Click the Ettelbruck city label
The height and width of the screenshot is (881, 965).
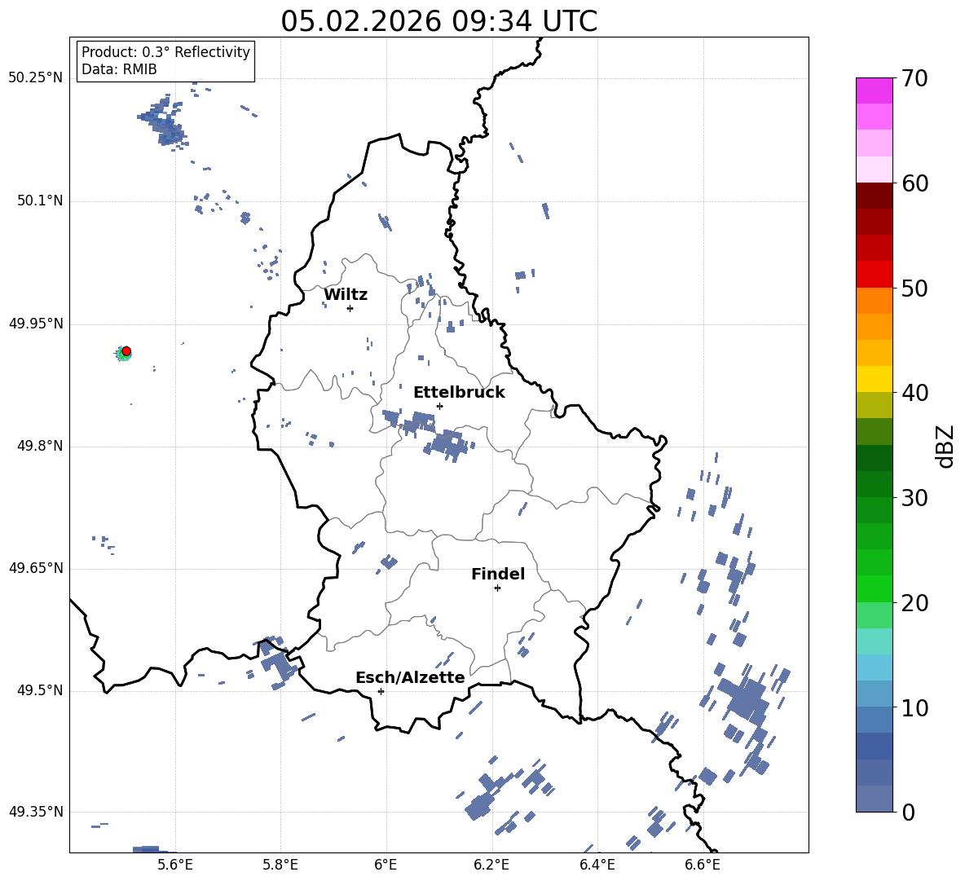pos(459,393)
